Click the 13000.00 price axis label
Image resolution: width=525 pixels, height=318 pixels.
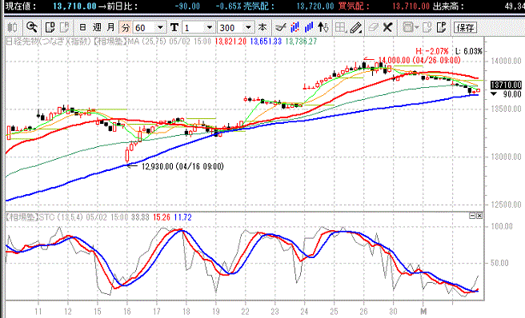506,157
